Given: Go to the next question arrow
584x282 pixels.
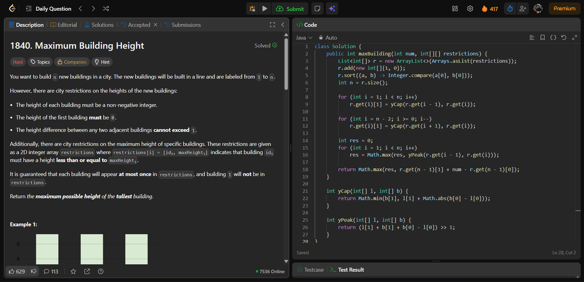Looking at the screenshot, I should 93,9.
